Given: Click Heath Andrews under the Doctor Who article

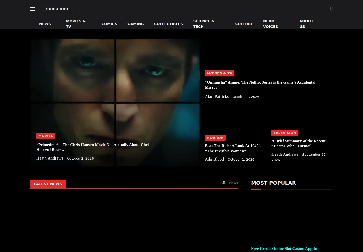Looking at the screenshot, I should [285, 154].
